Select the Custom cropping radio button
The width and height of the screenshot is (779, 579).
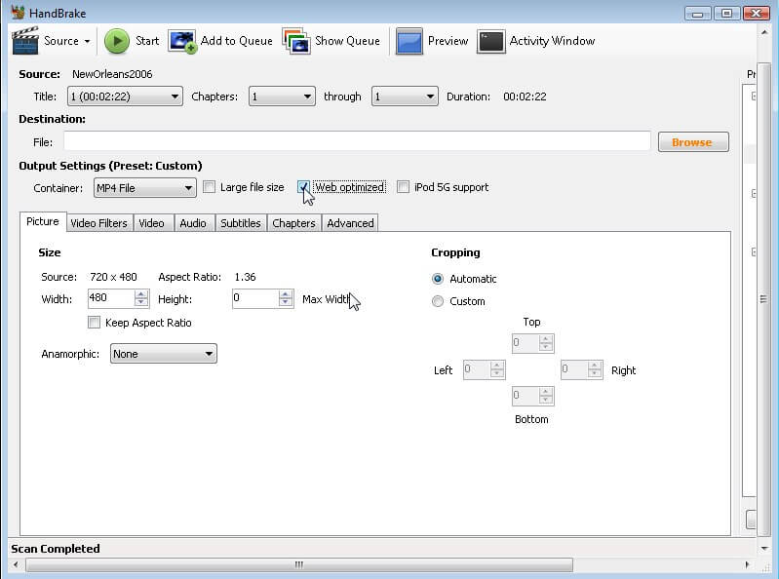point(438,301)
